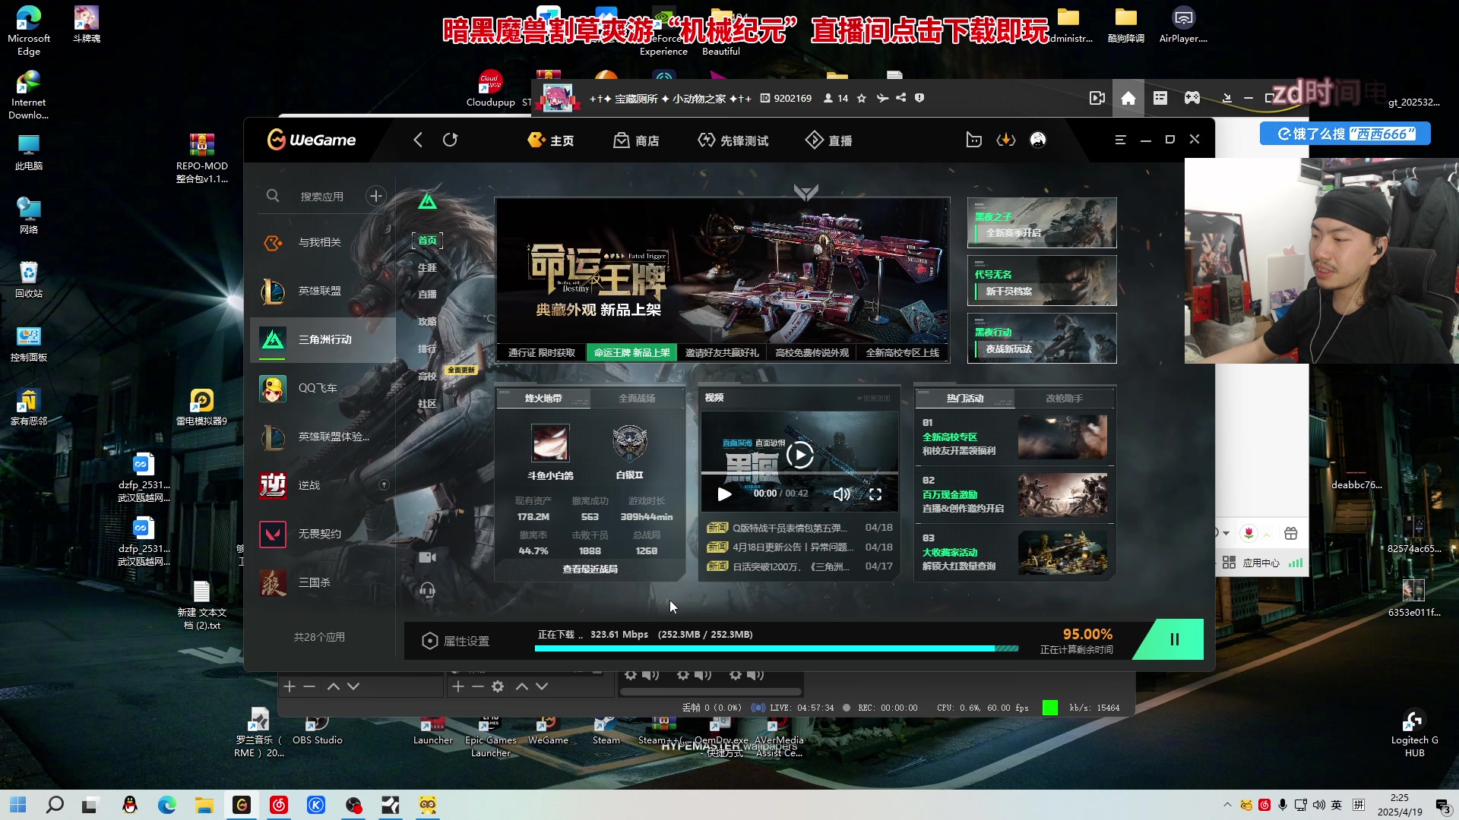The width and height of the screenshot is (1459, 820).
Task: Switch to 全面战场 stats tab
Action: 637,399
